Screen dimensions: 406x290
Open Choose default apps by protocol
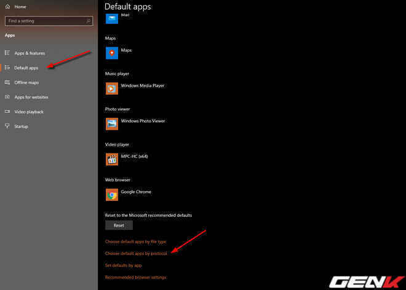tap(136, 254)
